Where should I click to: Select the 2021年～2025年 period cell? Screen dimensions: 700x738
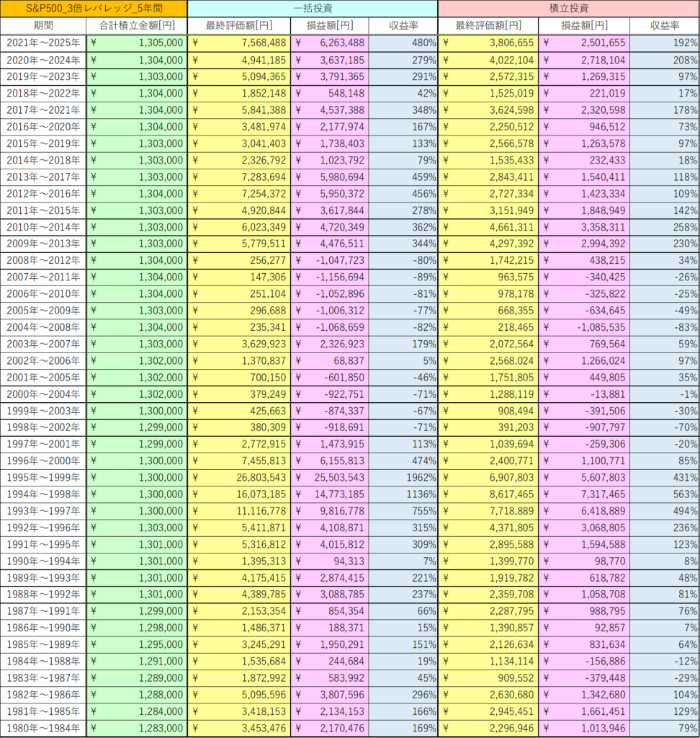pyautogui.click(x=43, y=43)
